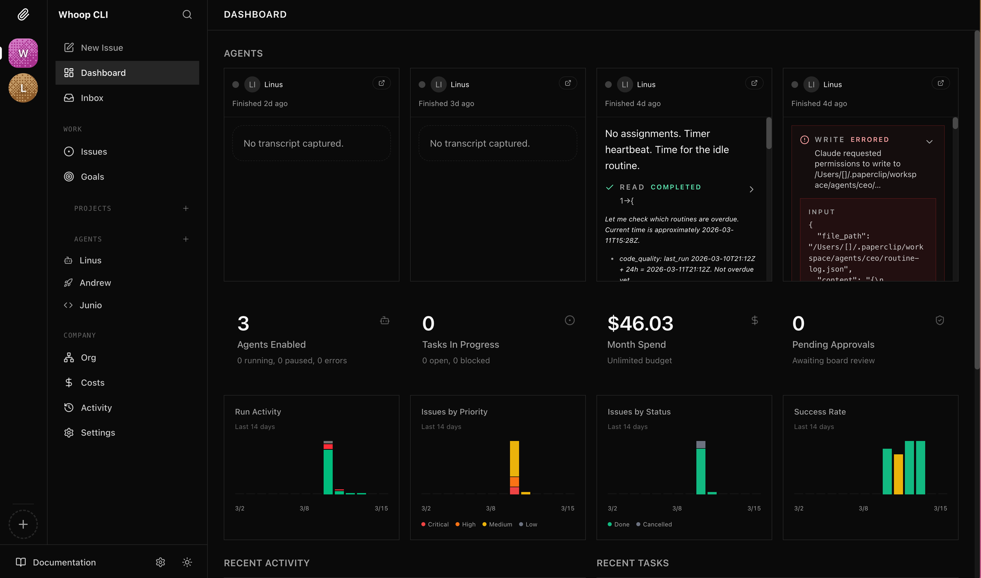
Task: Click the search icon beside Whoop CLI
Action: [187, 15]
